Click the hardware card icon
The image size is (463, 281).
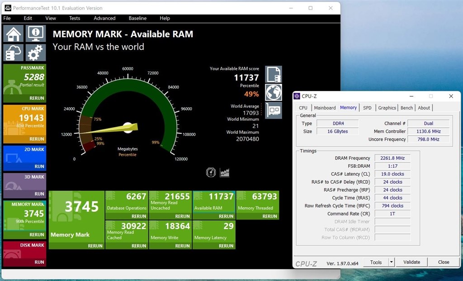coord(274,110)
